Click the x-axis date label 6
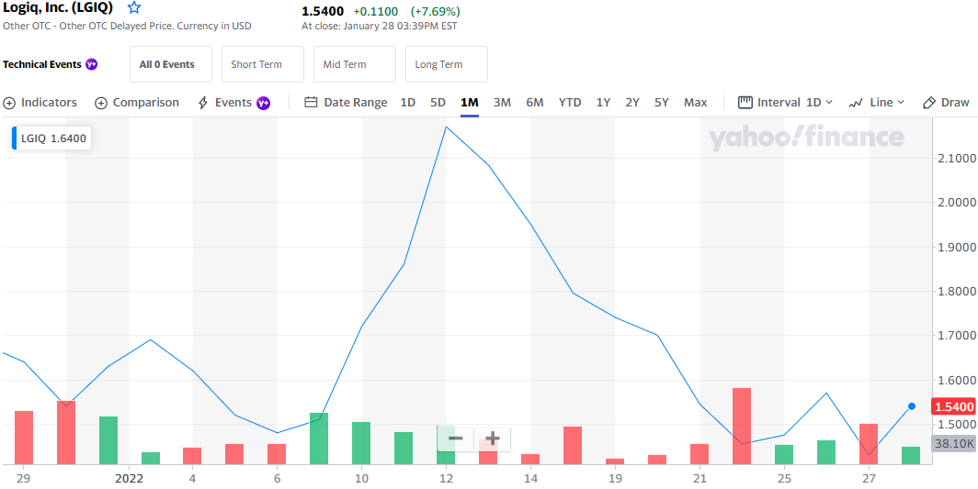Image resolution: width=978 pixels, height=489 pixels. tap(277, 479)
